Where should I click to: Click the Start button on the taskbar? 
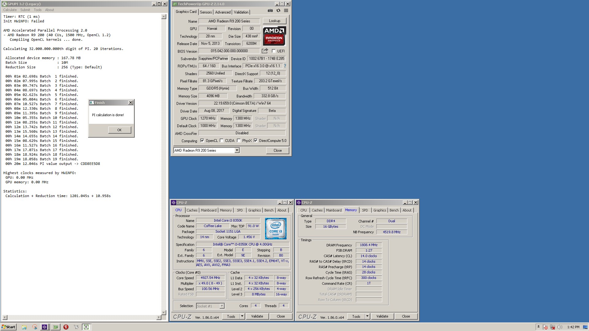pos(9,327)
